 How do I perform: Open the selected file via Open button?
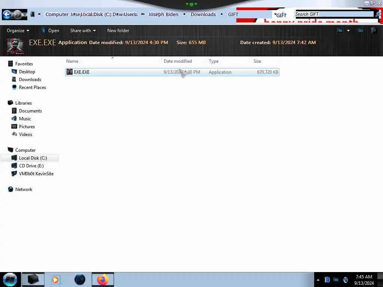50,31
